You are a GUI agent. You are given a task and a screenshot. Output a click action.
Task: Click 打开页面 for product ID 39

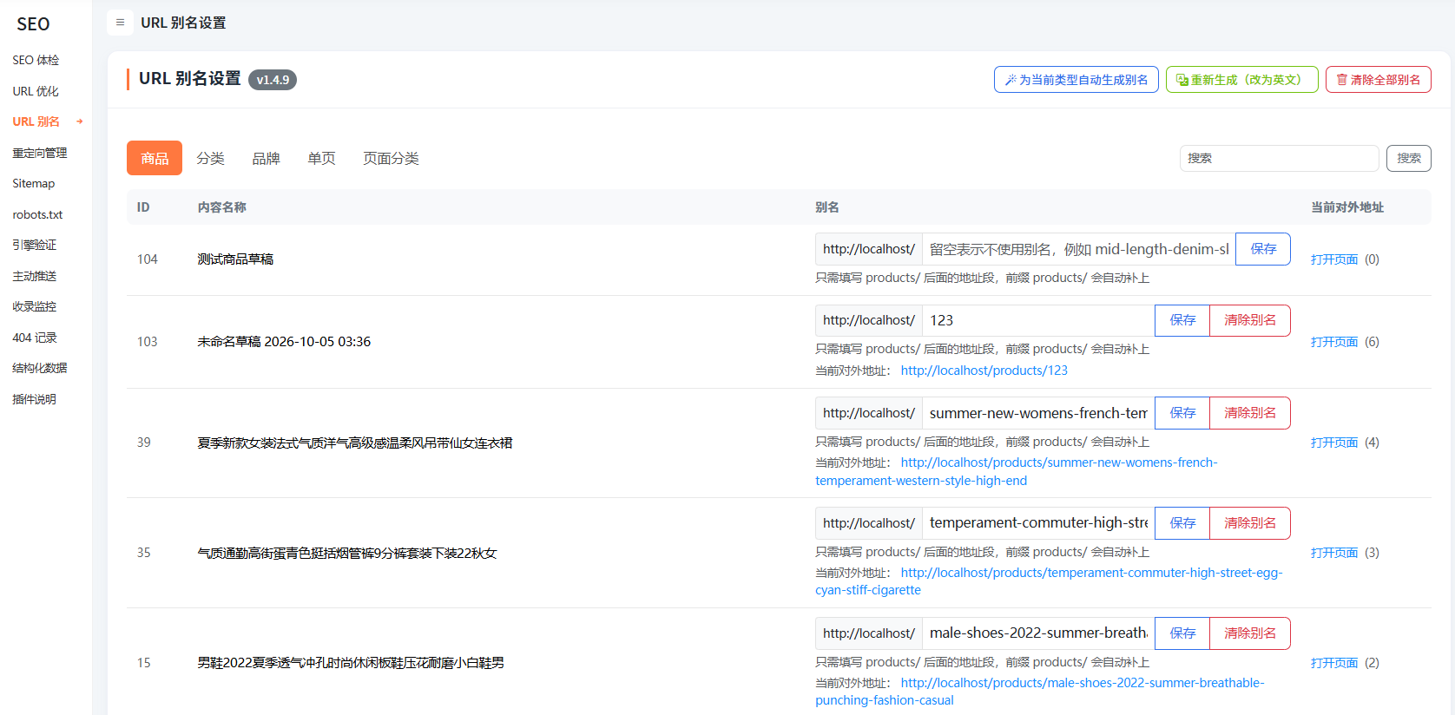[1334, 443]
